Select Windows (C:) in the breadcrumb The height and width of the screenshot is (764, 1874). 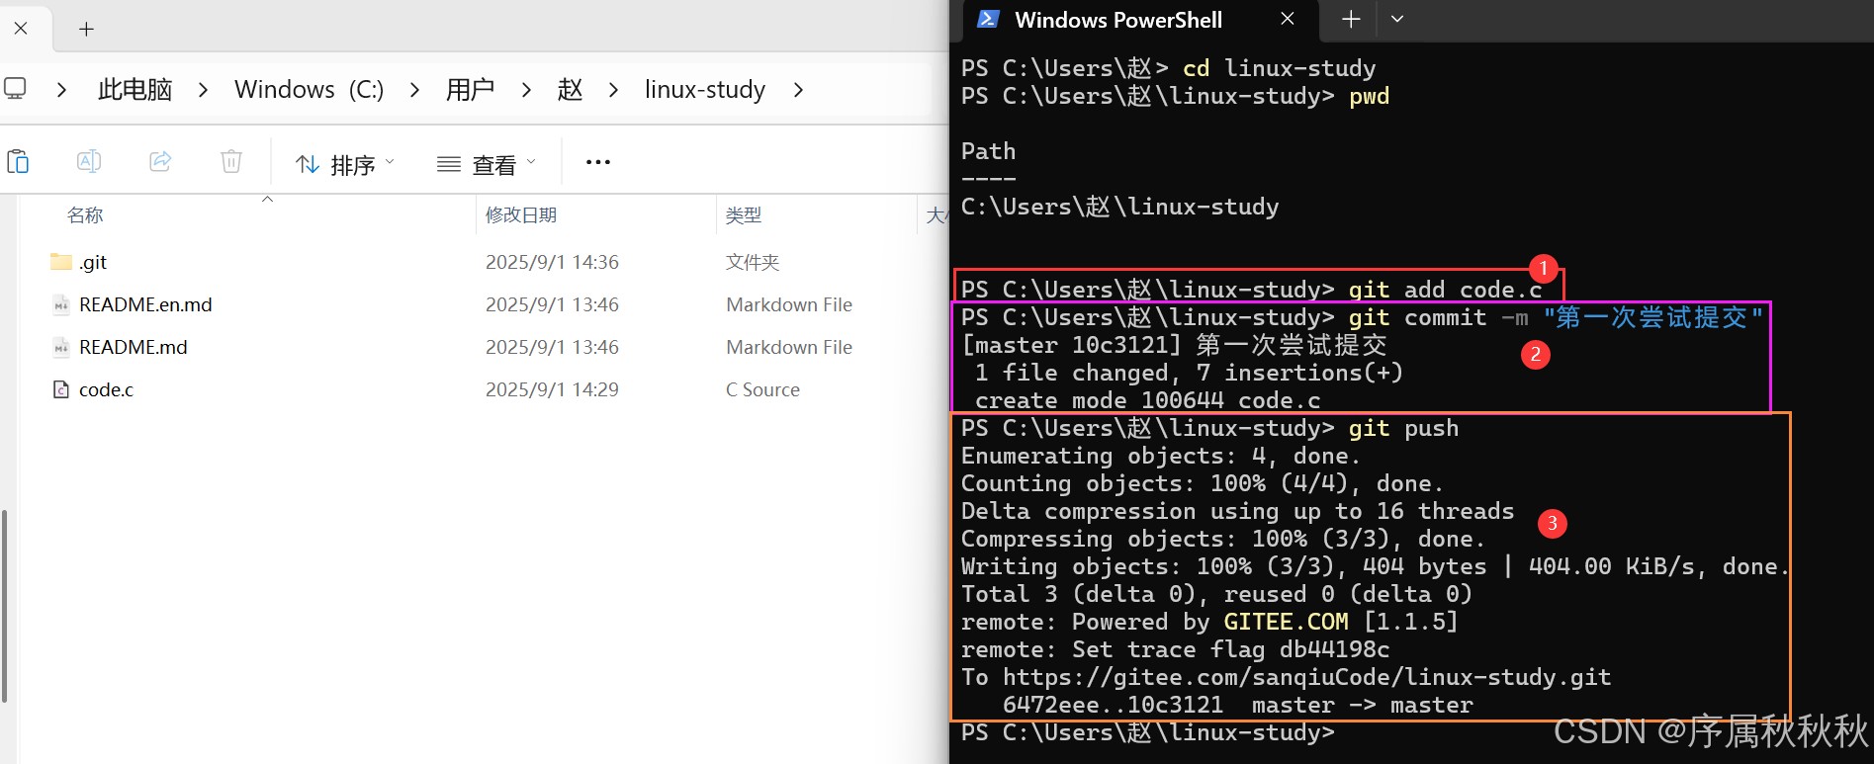pos(310,90)
